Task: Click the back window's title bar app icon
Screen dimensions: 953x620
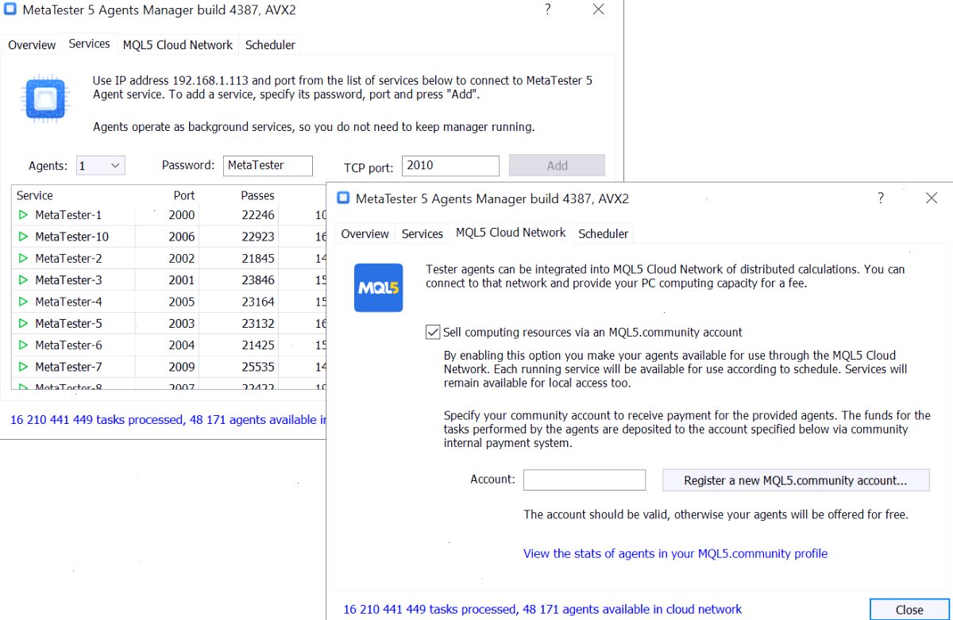Action: (x=10, y=10)
